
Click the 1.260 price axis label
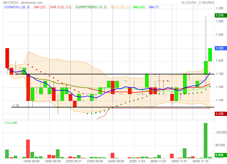[219, 21]
